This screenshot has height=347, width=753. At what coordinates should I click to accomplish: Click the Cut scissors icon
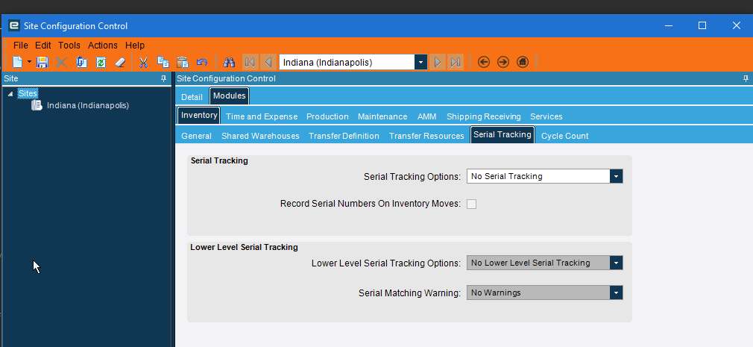(x=143, y=62)
